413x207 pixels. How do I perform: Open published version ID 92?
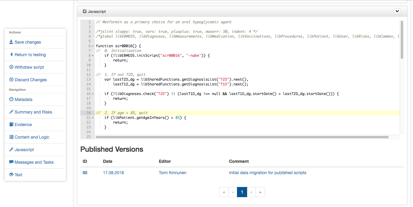pos(85,173)
